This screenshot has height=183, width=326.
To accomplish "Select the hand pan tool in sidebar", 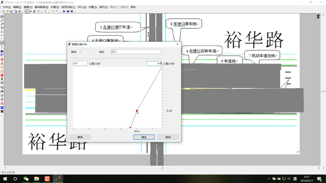I will pos(2,28).
